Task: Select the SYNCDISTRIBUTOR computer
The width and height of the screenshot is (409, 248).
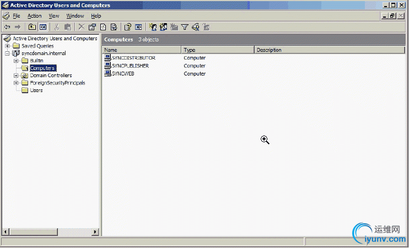Action: (133, 58)
